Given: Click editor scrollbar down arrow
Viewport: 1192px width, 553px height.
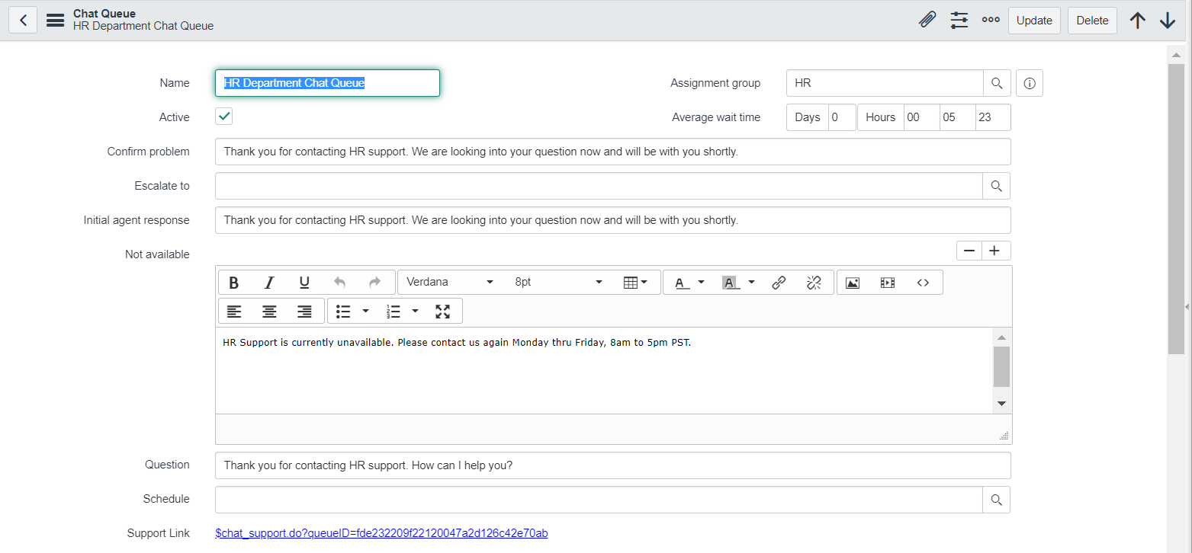Looking at the screenshot, I should (1001, 404).
